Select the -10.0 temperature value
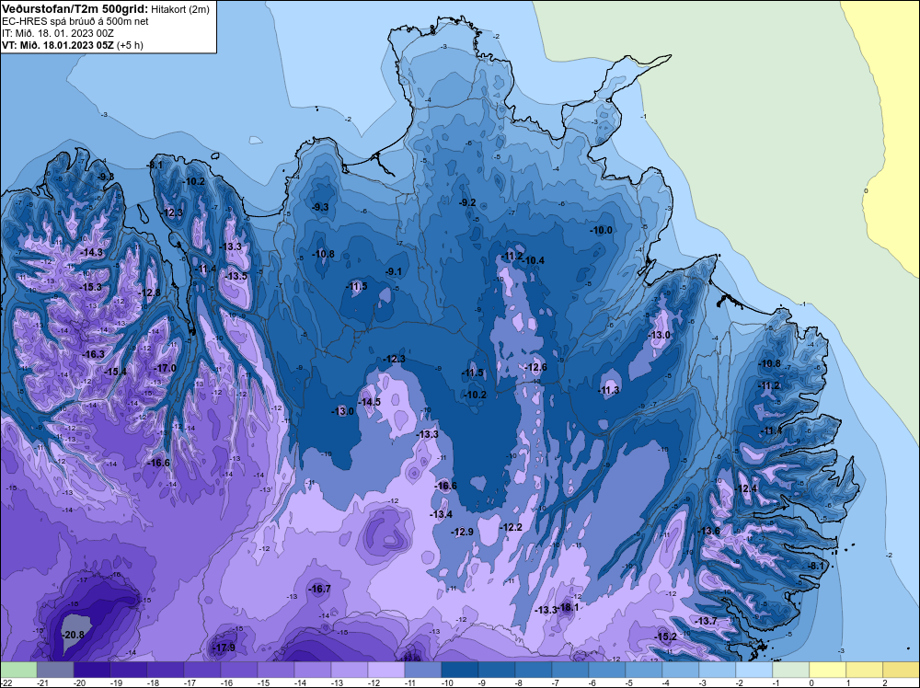This screenshot has height=688, width=920. [x=602, y=230]
